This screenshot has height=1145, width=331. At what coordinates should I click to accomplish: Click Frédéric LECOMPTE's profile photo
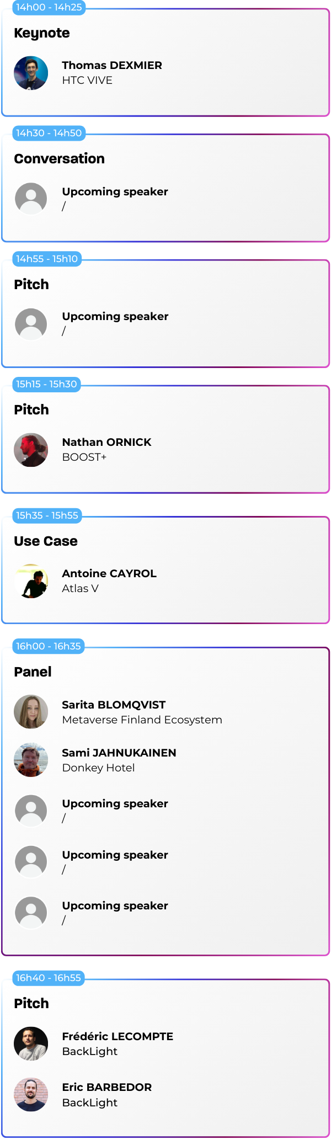31,1043
